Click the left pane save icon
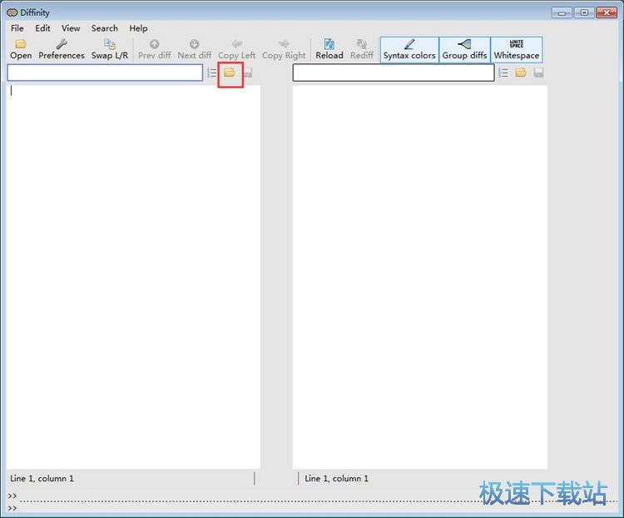Viewport: 624px width, 518px height. point(248,73)
